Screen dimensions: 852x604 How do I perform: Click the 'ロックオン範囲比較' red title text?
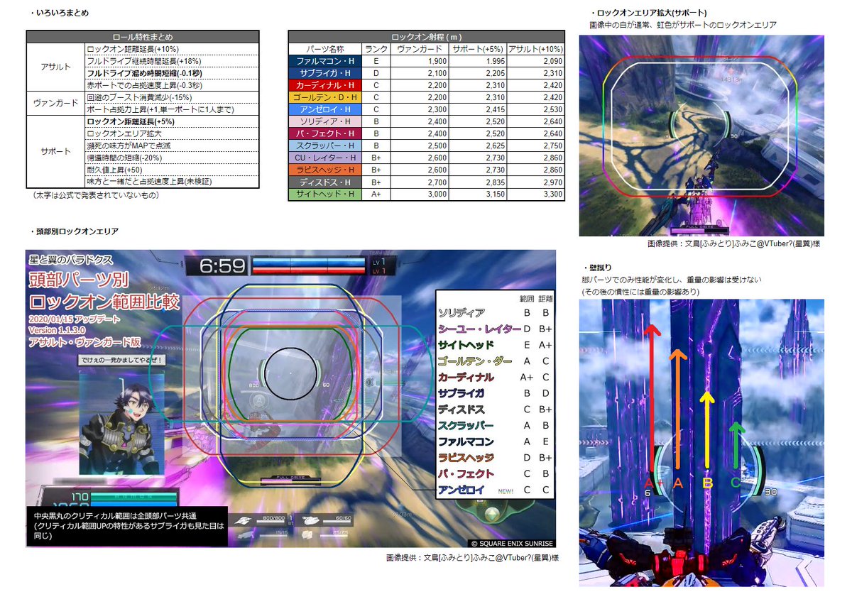pyautogui.click(x=104, y=302)
